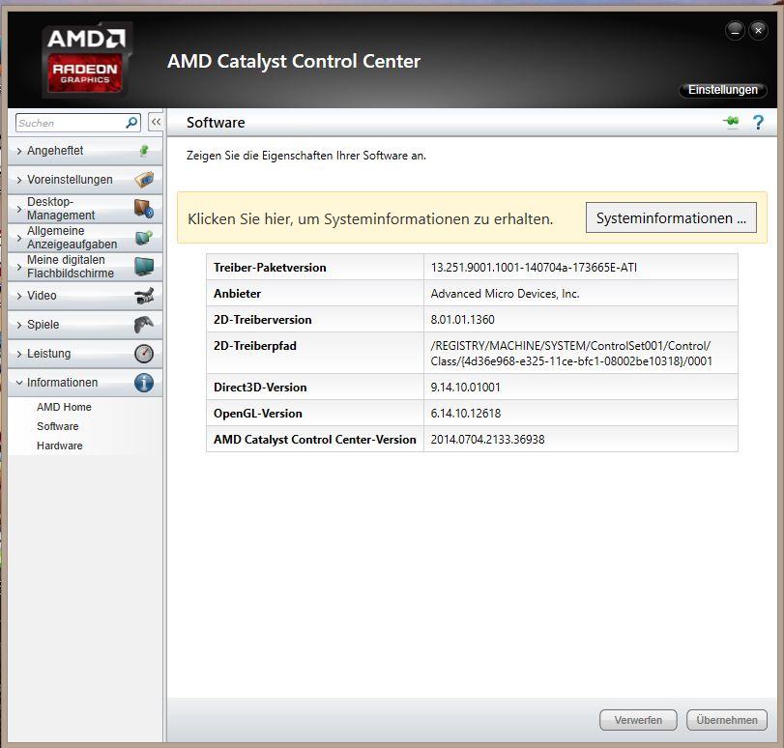Click the Anbieter label
This screenshot has height=748, width=784.
tap(237, 294)
